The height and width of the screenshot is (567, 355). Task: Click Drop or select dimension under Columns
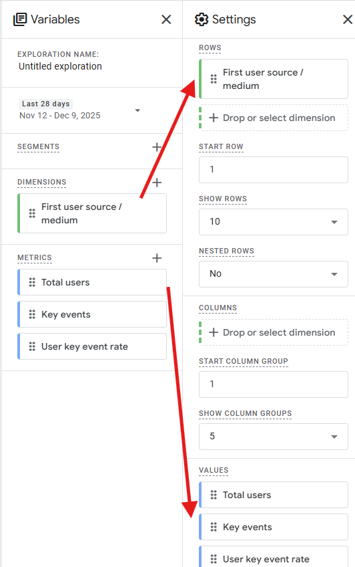(x=274, y=333)
